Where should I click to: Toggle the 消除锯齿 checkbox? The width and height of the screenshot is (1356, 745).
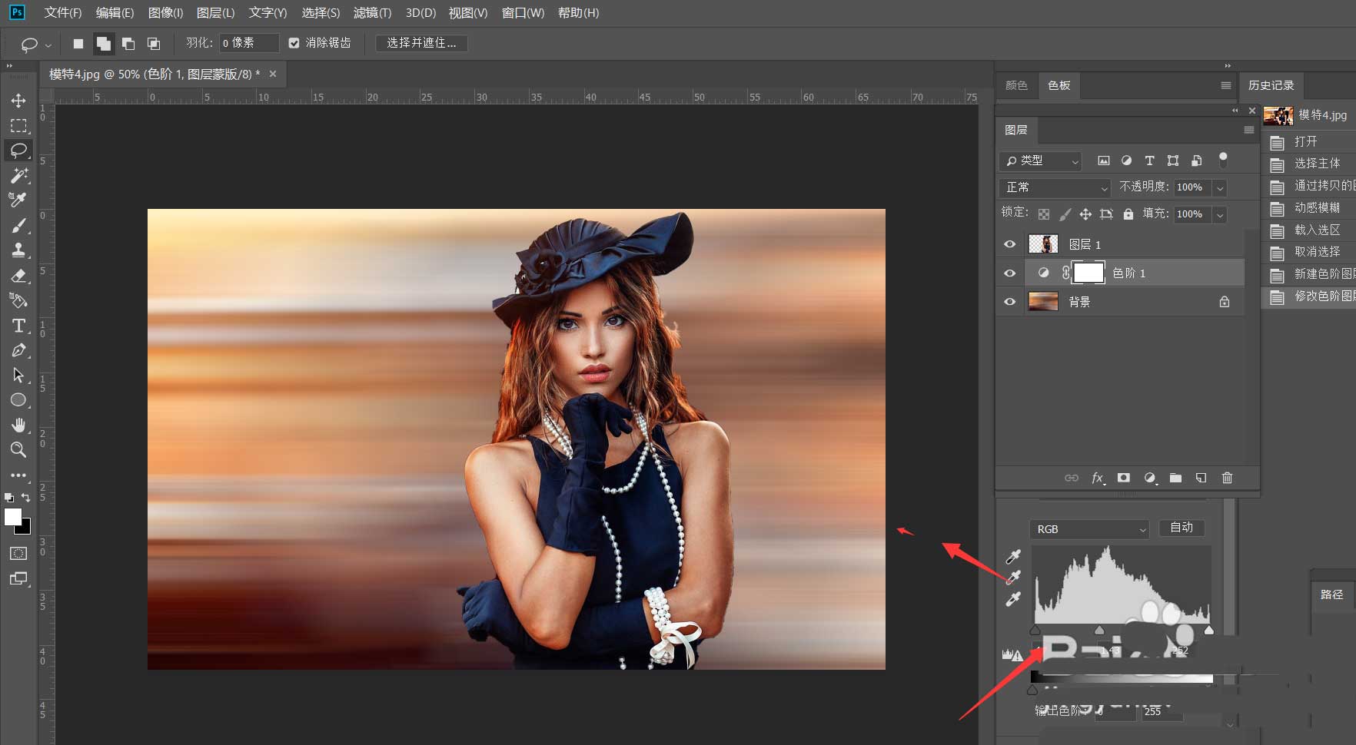[294, 43]
